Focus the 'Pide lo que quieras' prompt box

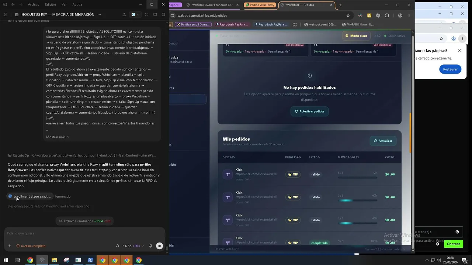tap(84, 233)
